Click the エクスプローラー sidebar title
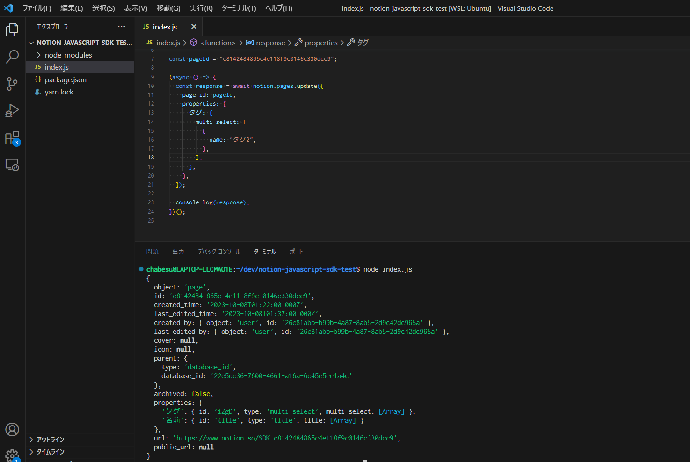690x462 pixels. tap(54, 27)
